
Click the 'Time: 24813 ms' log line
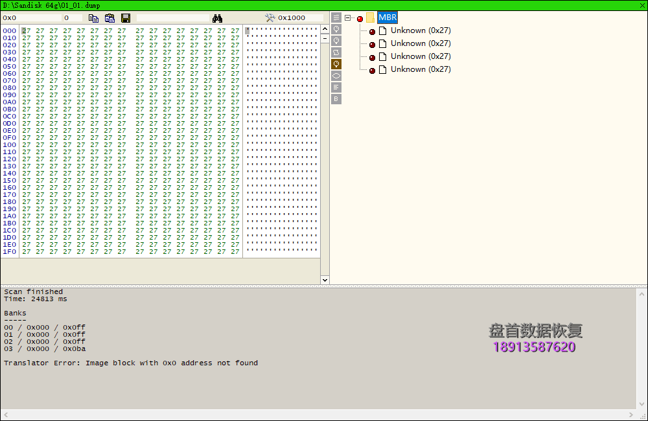point(36,299)
